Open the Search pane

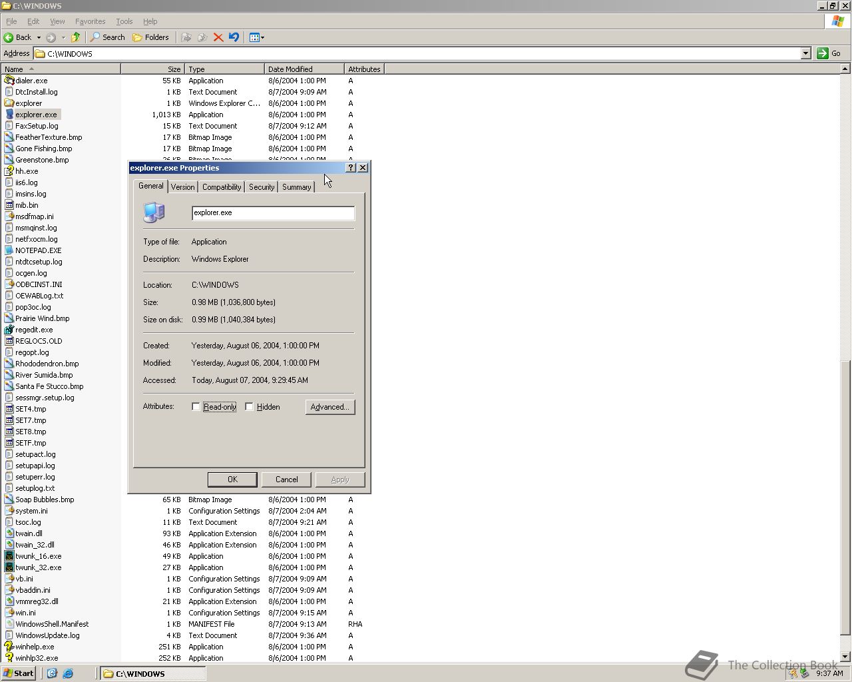tap(108, 37)
